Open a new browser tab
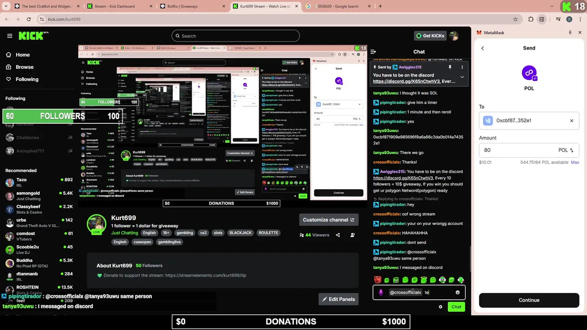 click(380, 6)
